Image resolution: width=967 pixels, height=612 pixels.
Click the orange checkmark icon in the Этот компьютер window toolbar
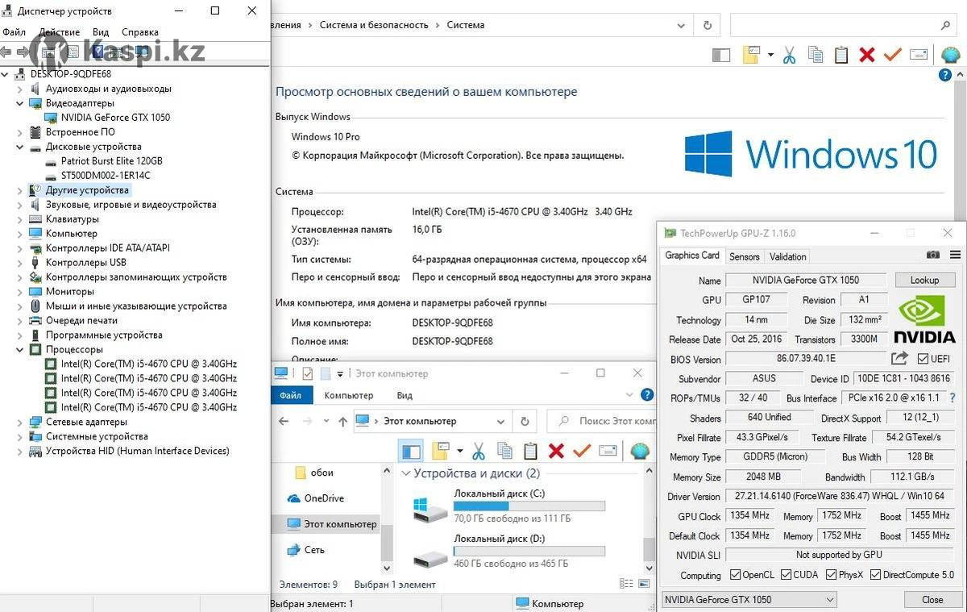(x=582, y=451)
